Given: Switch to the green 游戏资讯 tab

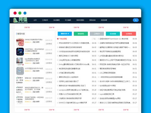Looking at the screenshot, I should (81, 33).
